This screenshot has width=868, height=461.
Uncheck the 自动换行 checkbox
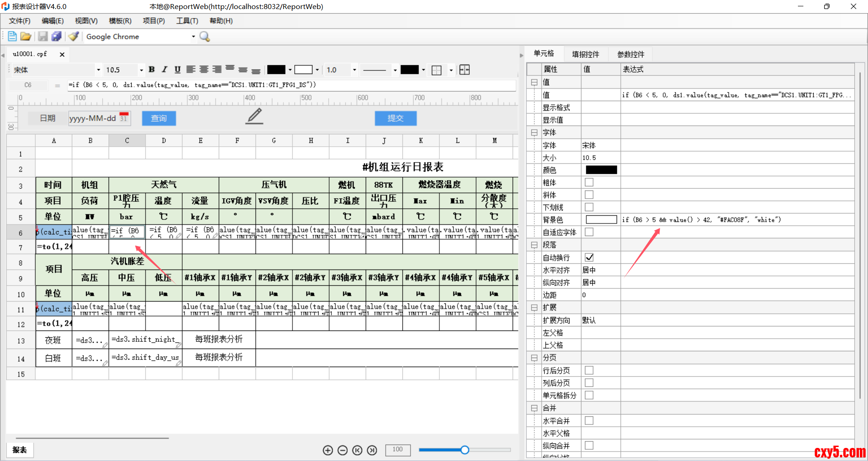589,257
